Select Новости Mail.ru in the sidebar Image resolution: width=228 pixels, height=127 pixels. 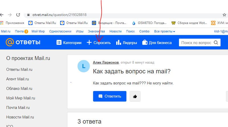click(20, 117)
